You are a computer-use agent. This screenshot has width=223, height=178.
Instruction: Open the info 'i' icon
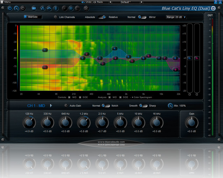pyautogui.click(x=220, y=2)
